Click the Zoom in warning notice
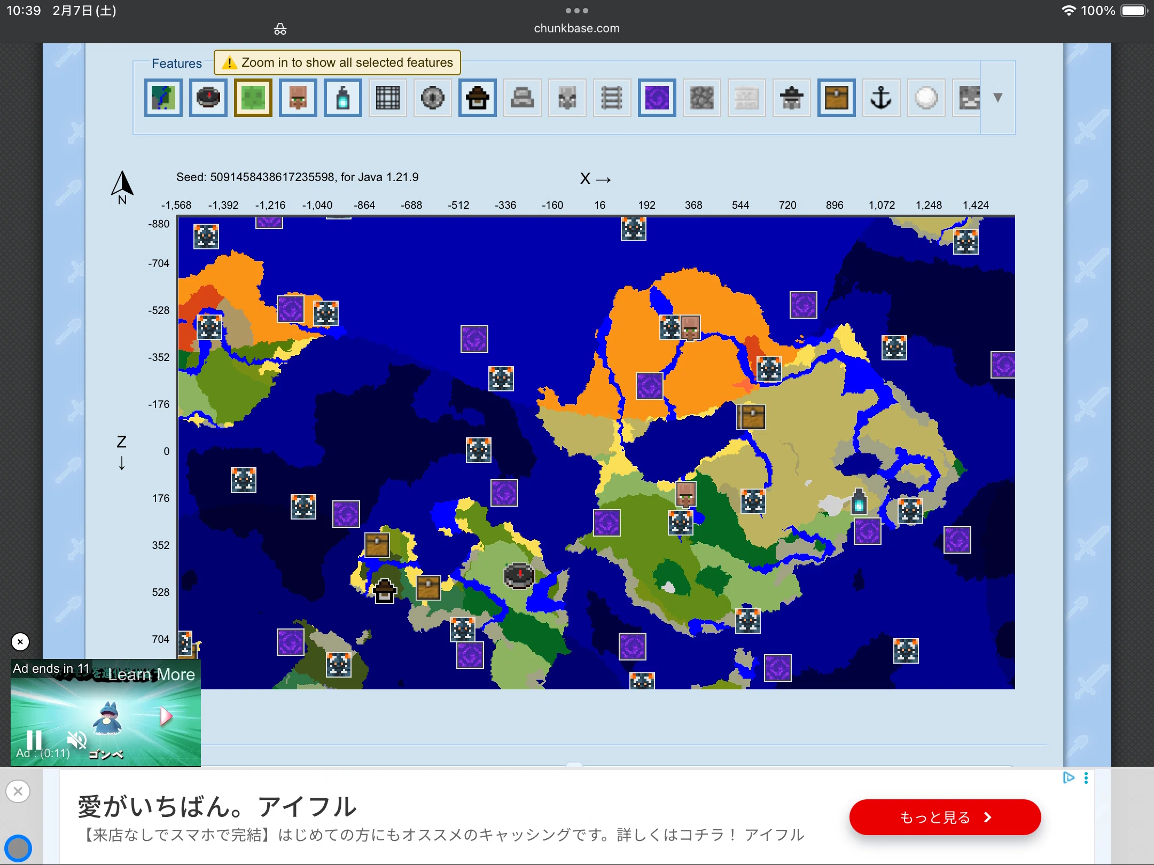The width and height of the screenshot is (1154, 865). tap(337, 62)
